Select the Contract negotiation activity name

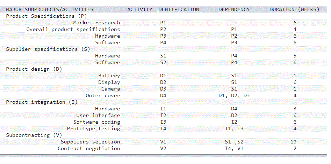89,148
